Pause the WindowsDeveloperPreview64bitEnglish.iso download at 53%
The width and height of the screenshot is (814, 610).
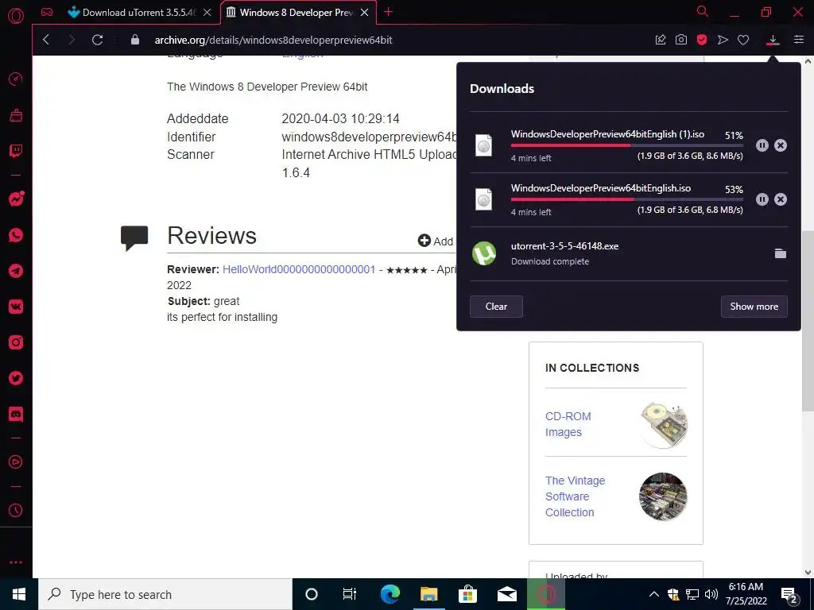coord(762,199)
